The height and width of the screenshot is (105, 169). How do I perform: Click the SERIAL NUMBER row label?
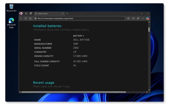(x=43, y=48)
